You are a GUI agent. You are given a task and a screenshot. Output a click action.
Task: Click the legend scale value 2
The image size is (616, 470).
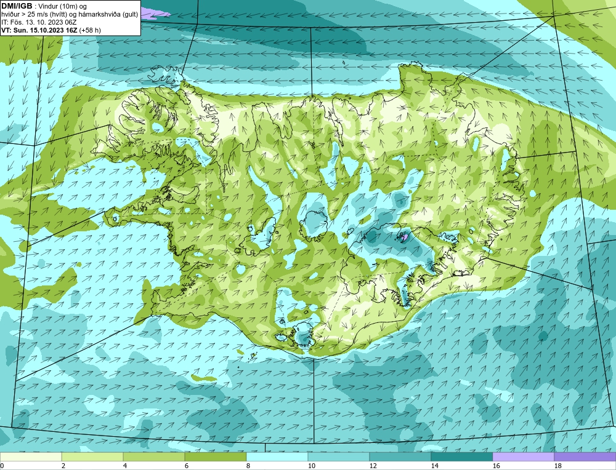63,466
